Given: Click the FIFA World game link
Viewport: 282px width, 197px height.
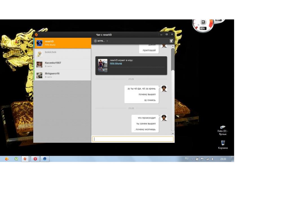Looking at the screenshot, I should coord(116,64).
